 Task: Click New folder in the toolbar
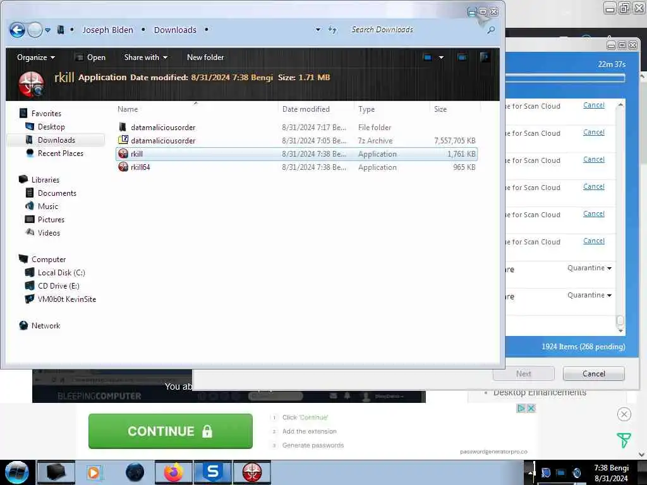[205, 57]
